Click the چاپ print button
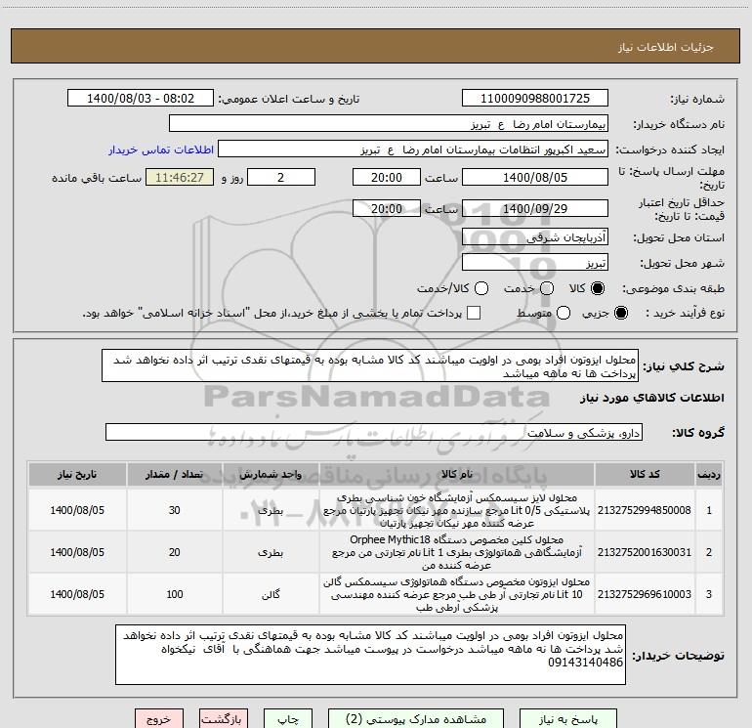 [288, 719]
